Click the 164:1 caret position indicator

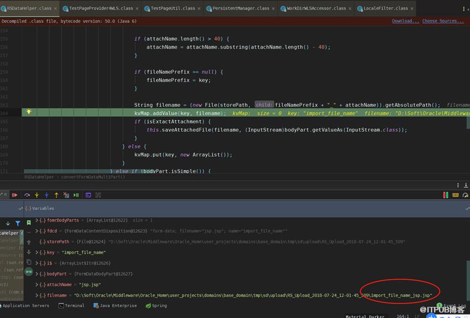point(402,316)
